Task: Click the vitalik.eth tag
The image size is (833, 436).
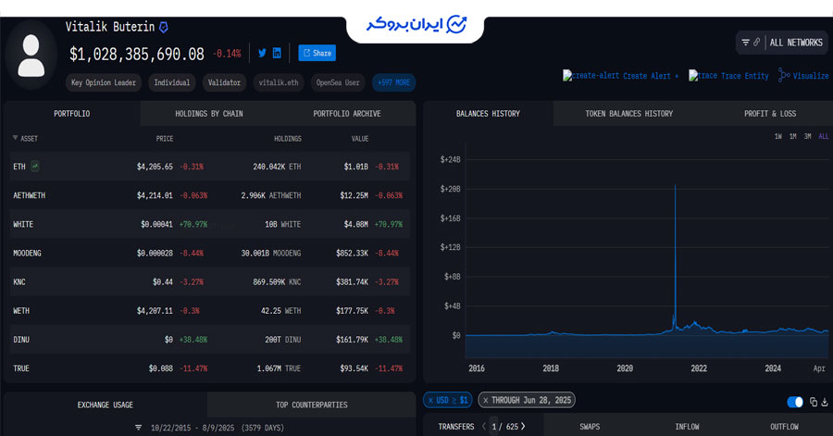Action: tap(279, 82)
